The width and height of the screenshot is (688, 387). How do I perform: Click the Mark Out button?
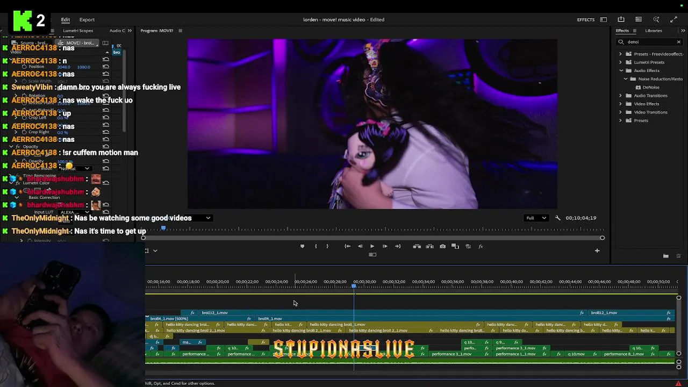click(x=327, y=246)
